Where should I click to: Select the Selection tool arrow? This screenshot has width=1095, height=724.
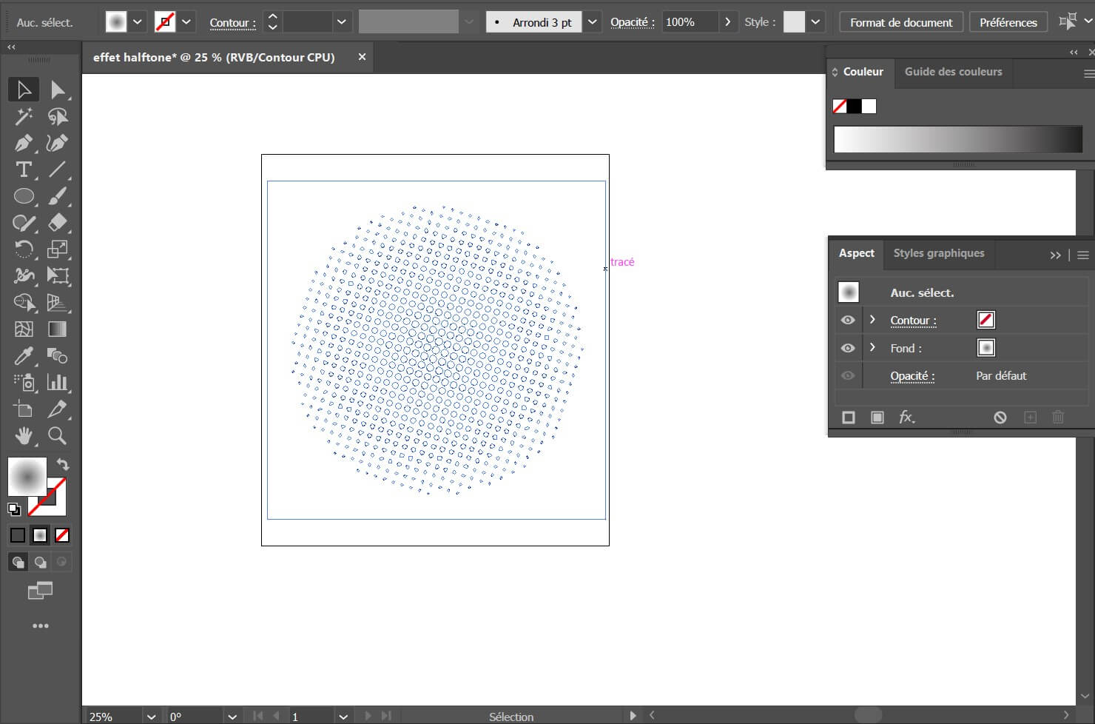point(24,90)
